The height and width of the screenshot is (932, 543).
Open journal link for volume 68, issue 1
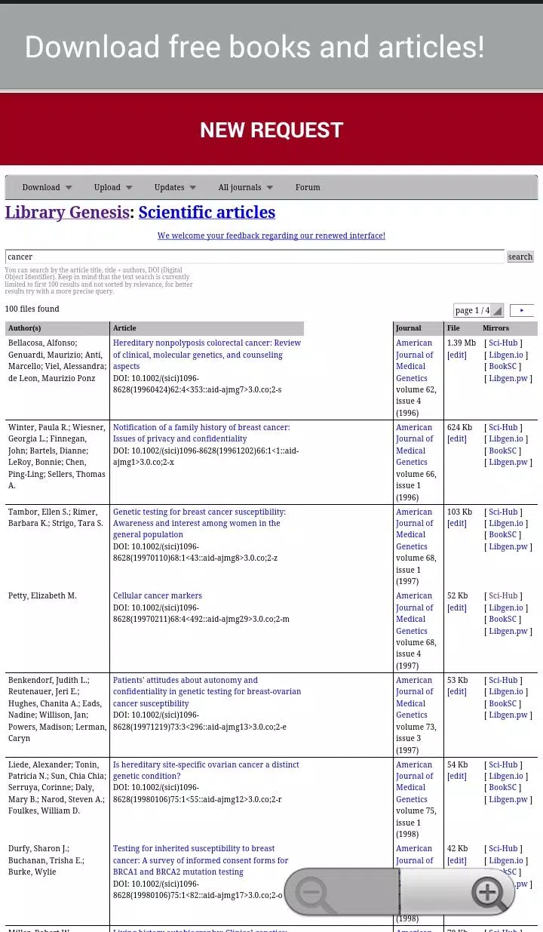(415, 529)
